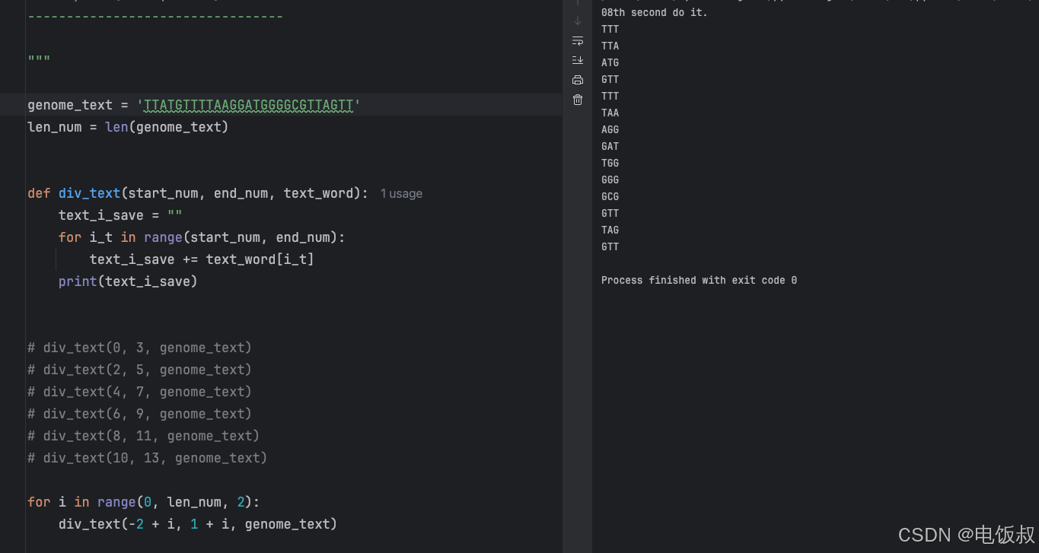
Task: Click the down stack trace arrow icon
Action: coord(578,21)
